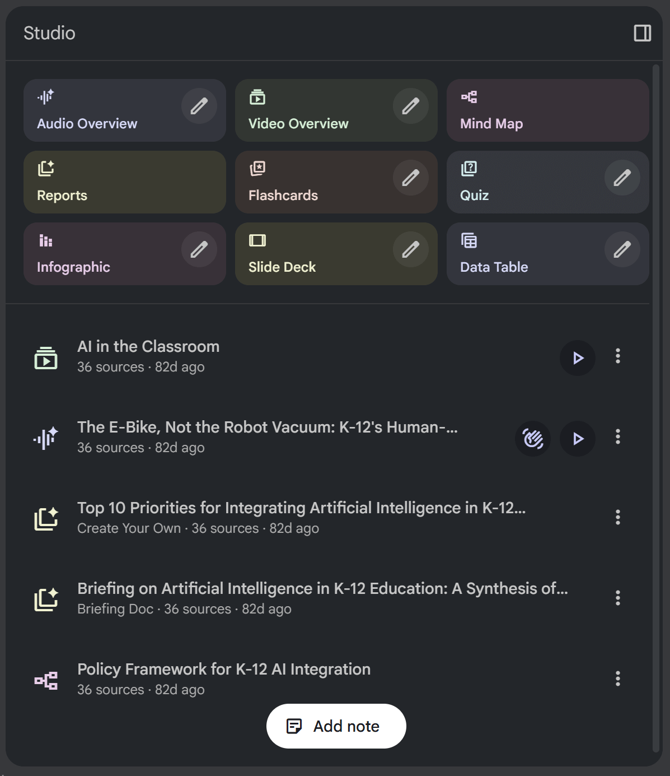
Task: Customize the Quiz using its pencil icon
Action: point(622,178)
